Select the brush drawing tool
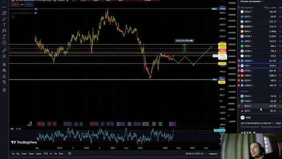 pos(4,19)
